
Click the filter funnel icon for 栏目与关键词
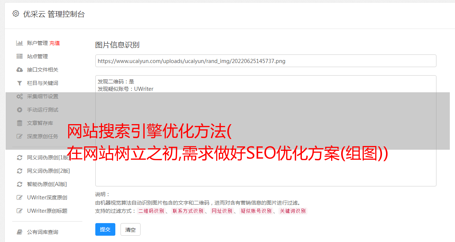(x=20, y=83)
